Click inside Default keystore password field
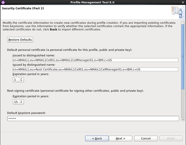This screenshot has height=145, width=186. 93,119
